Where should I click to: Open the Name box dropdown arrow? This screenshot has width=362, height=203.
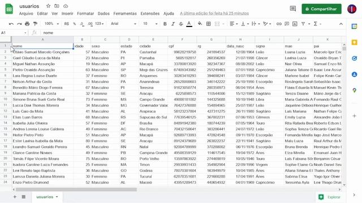[x=25, y=33]
